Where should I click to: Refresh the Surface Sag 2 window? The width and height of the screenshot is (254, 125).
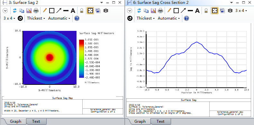pos(15,11)
